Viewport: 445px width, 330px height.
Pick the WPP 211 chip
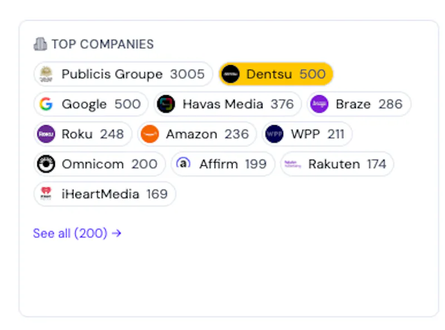click(x=307, y=134)
